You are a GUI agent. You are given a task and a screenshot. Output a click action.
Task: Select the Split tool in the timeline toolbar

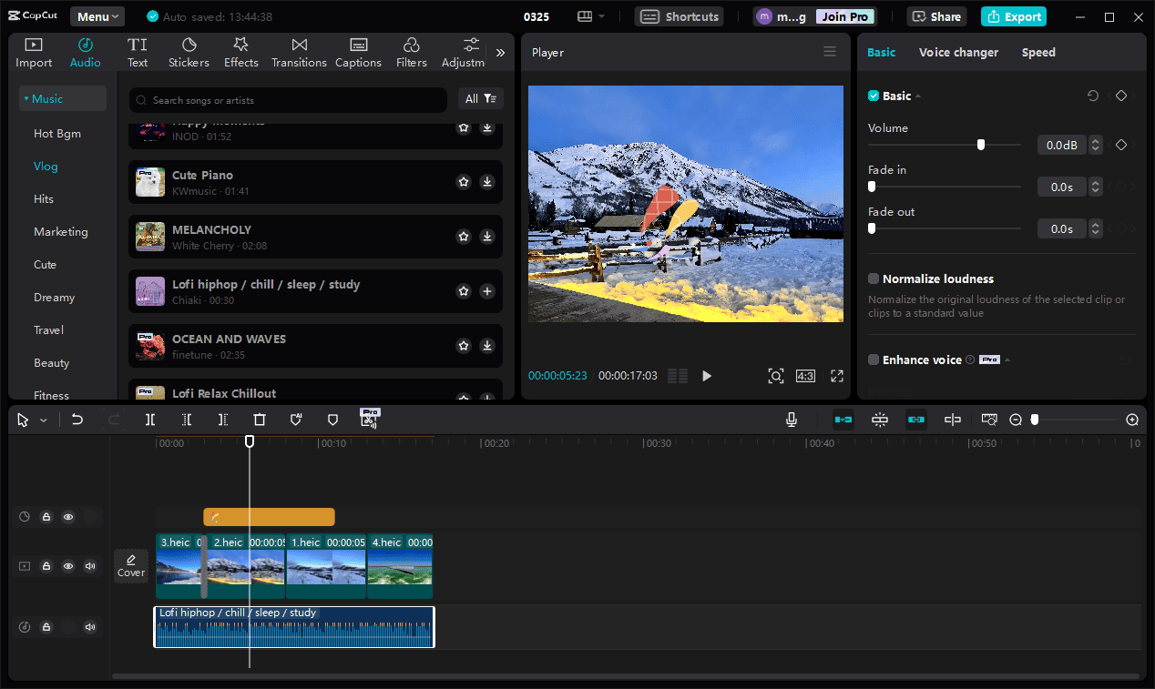pos(151,419)
